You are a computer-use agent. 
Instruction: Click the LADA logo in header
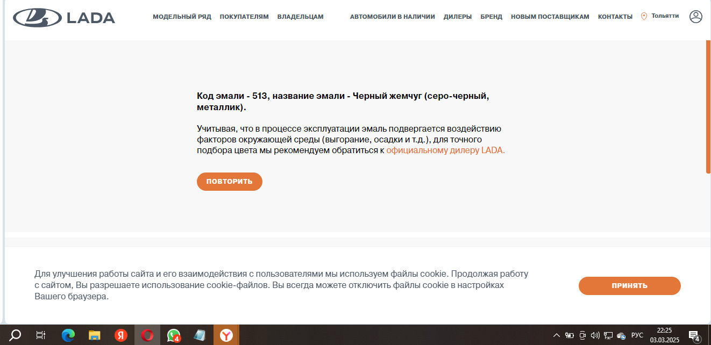pos(64,18)
